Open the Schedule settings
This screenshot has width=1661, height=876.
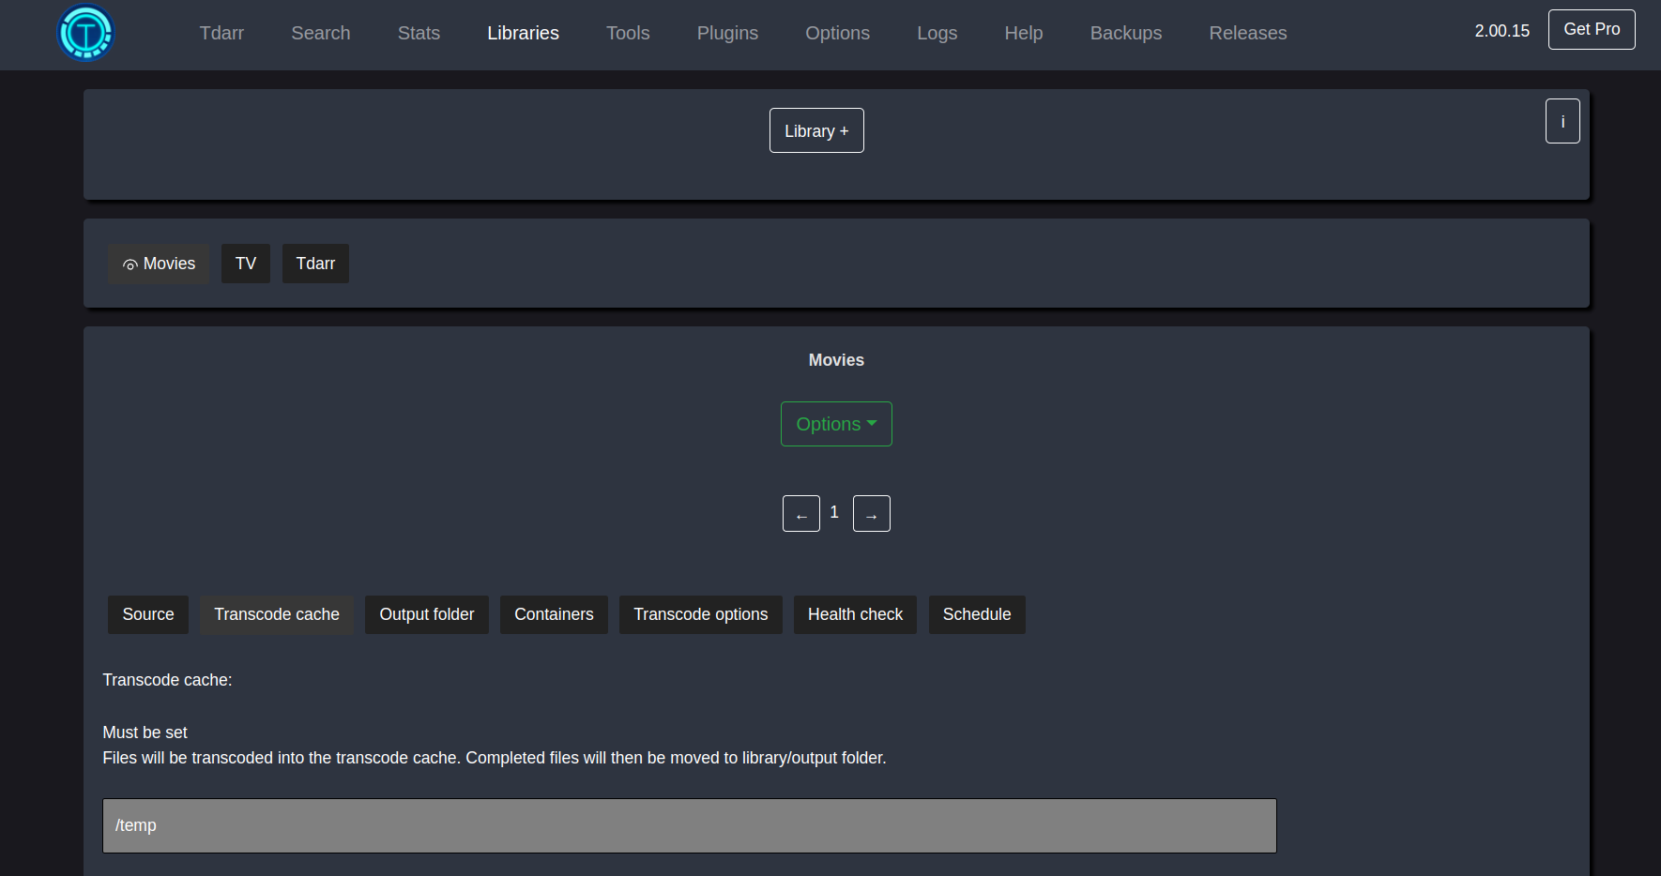976,614
